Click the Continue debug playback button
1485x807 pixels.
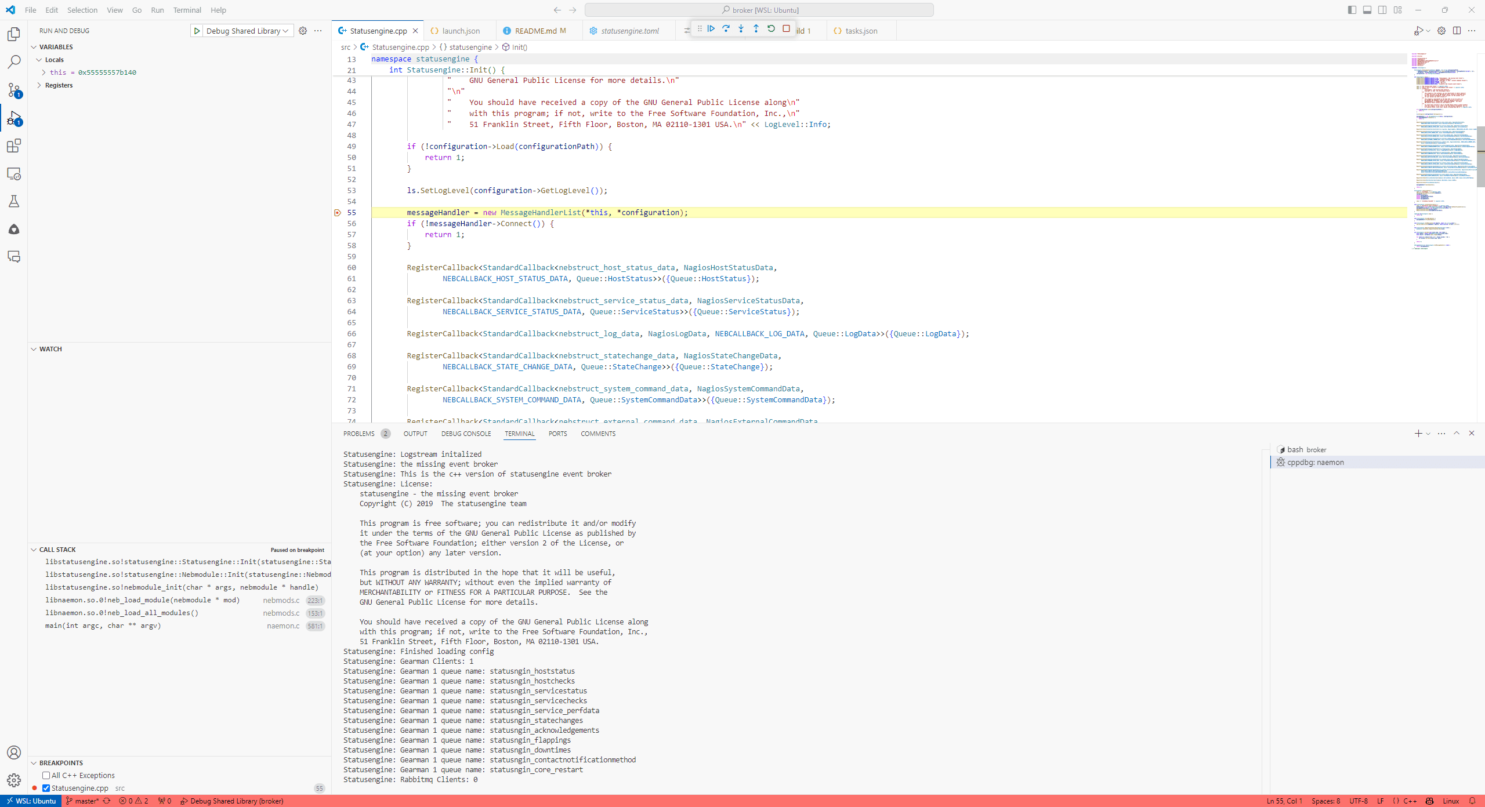click(711, 31)
